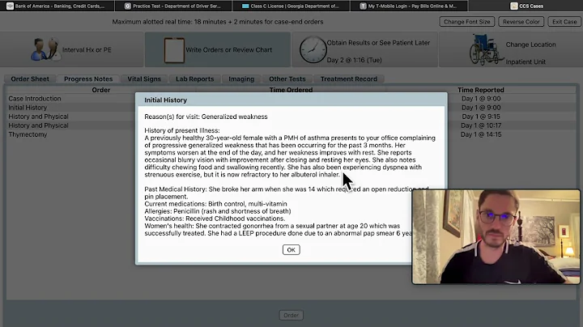This screenshot has height=327, width=583.
Task: Click the Initial History dialog title
Action: (165, 100)
